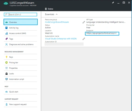Click the Locks padlock icon
The width and height of the screenshot is (132, 111).
pyautogui.click(x=7, y=73)
